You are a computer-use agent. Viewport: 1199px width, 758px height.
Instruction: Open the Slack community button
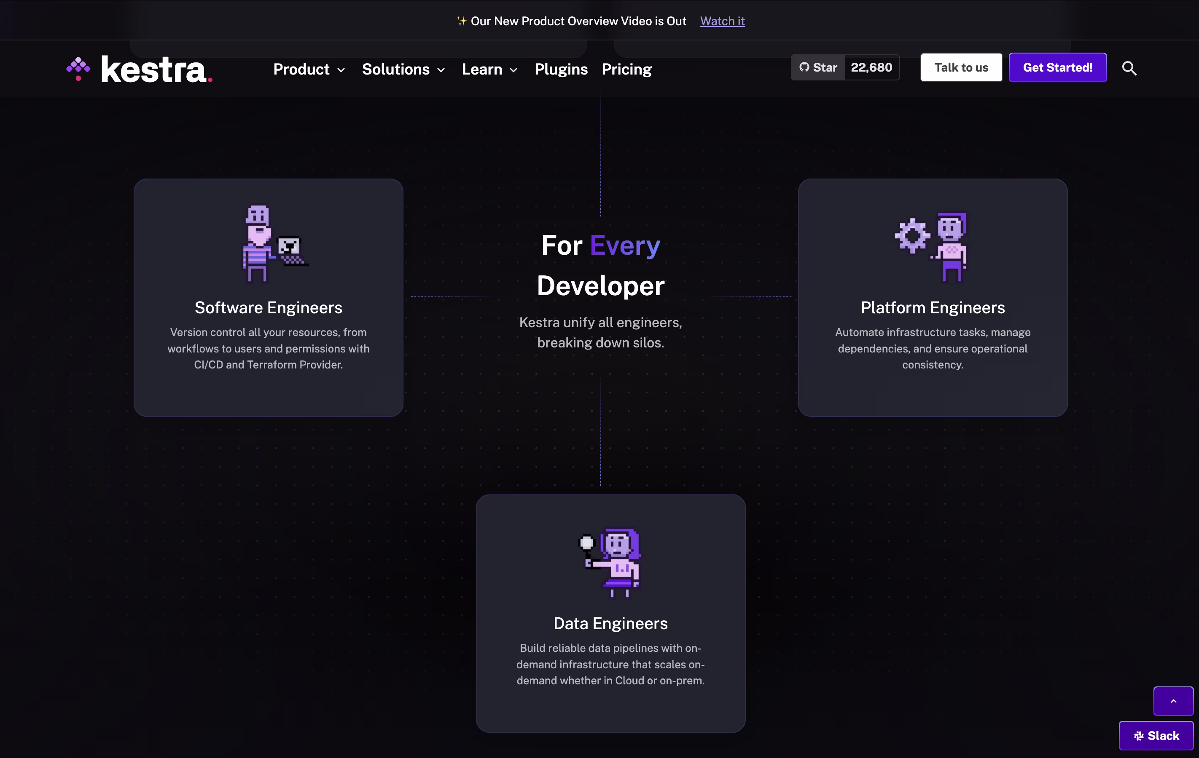pyautogui.click(x=1156, y=735)
